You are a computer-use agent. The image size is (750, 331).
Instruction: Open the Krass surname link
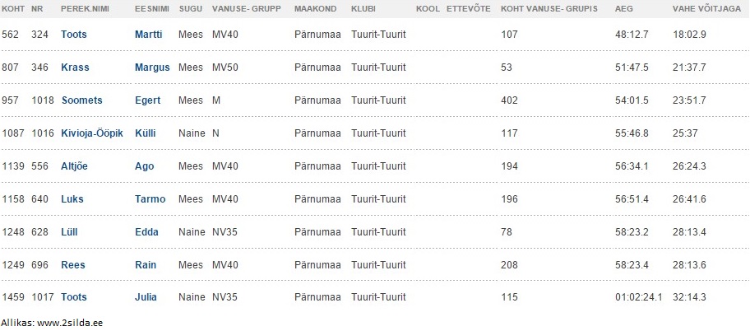pos(75,68)
